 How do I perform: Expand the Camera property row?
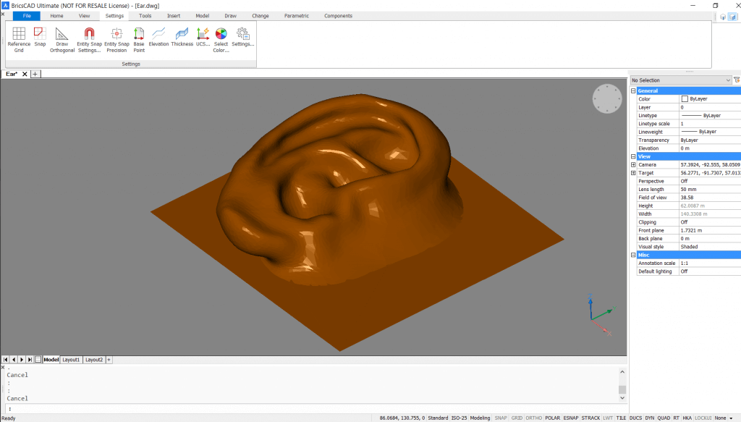point(633,164)
